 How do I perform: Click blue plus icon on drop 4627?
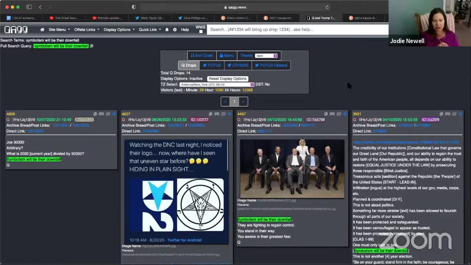pos(230,114)
